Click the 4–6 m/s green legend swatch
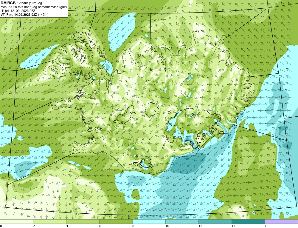The width and height of the screenshot is (298, 228). [x=83, y=221]
